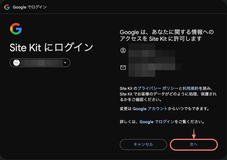The height and width of the screenshot is (160, 227).
Task: Click the email envelope icon
Action: point(123,67)
